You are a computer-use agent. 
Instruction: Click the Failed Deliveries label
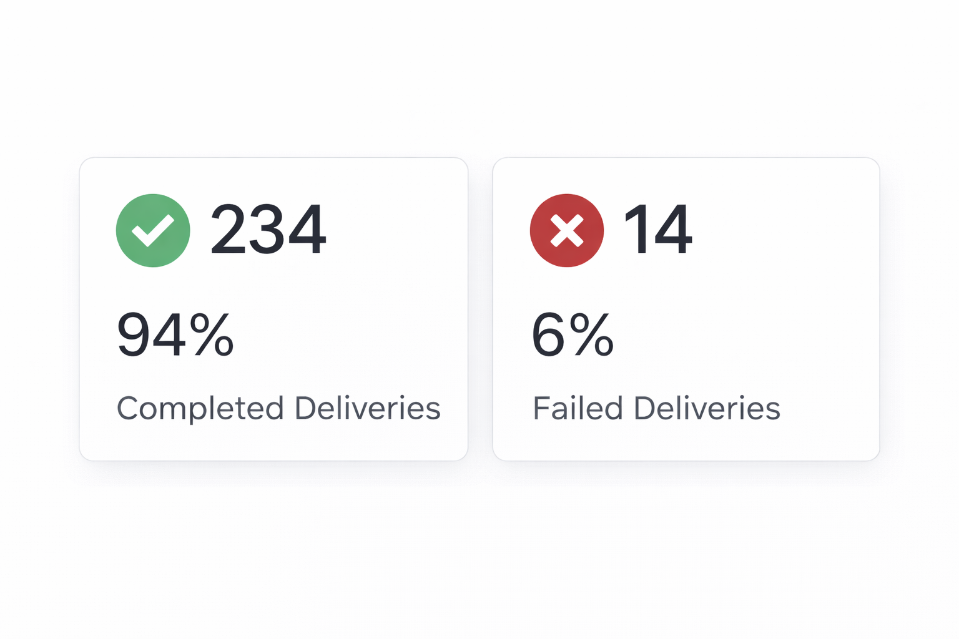coord(656,408)
